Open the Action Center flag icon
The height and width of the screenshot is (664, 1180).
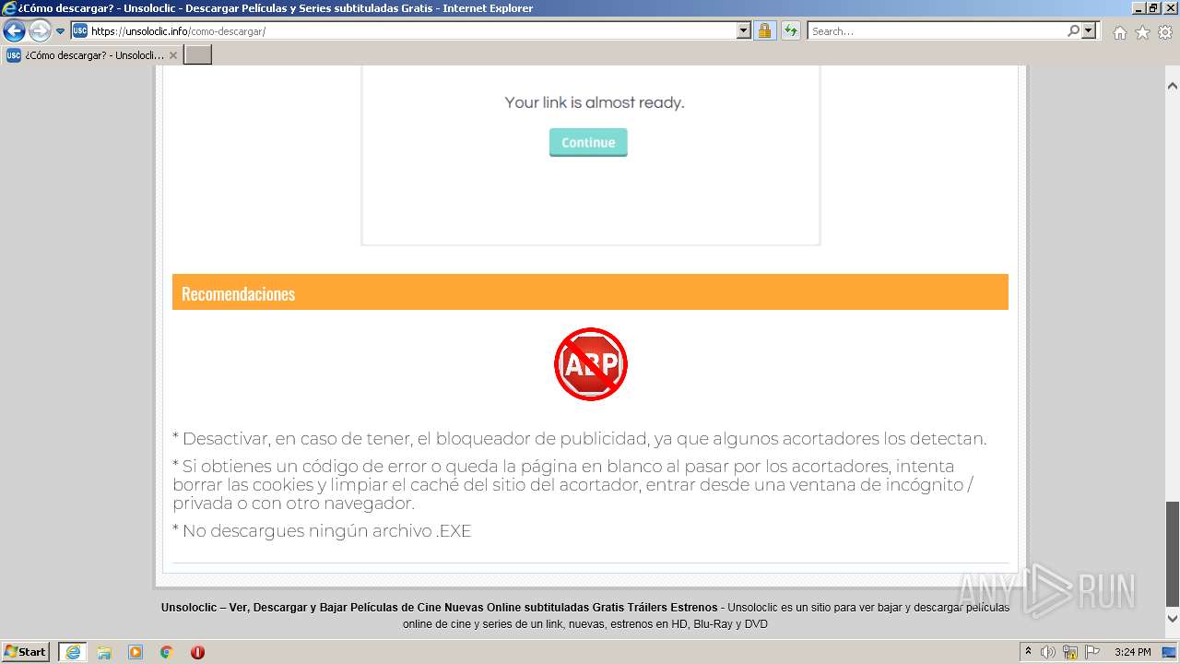1092,652
